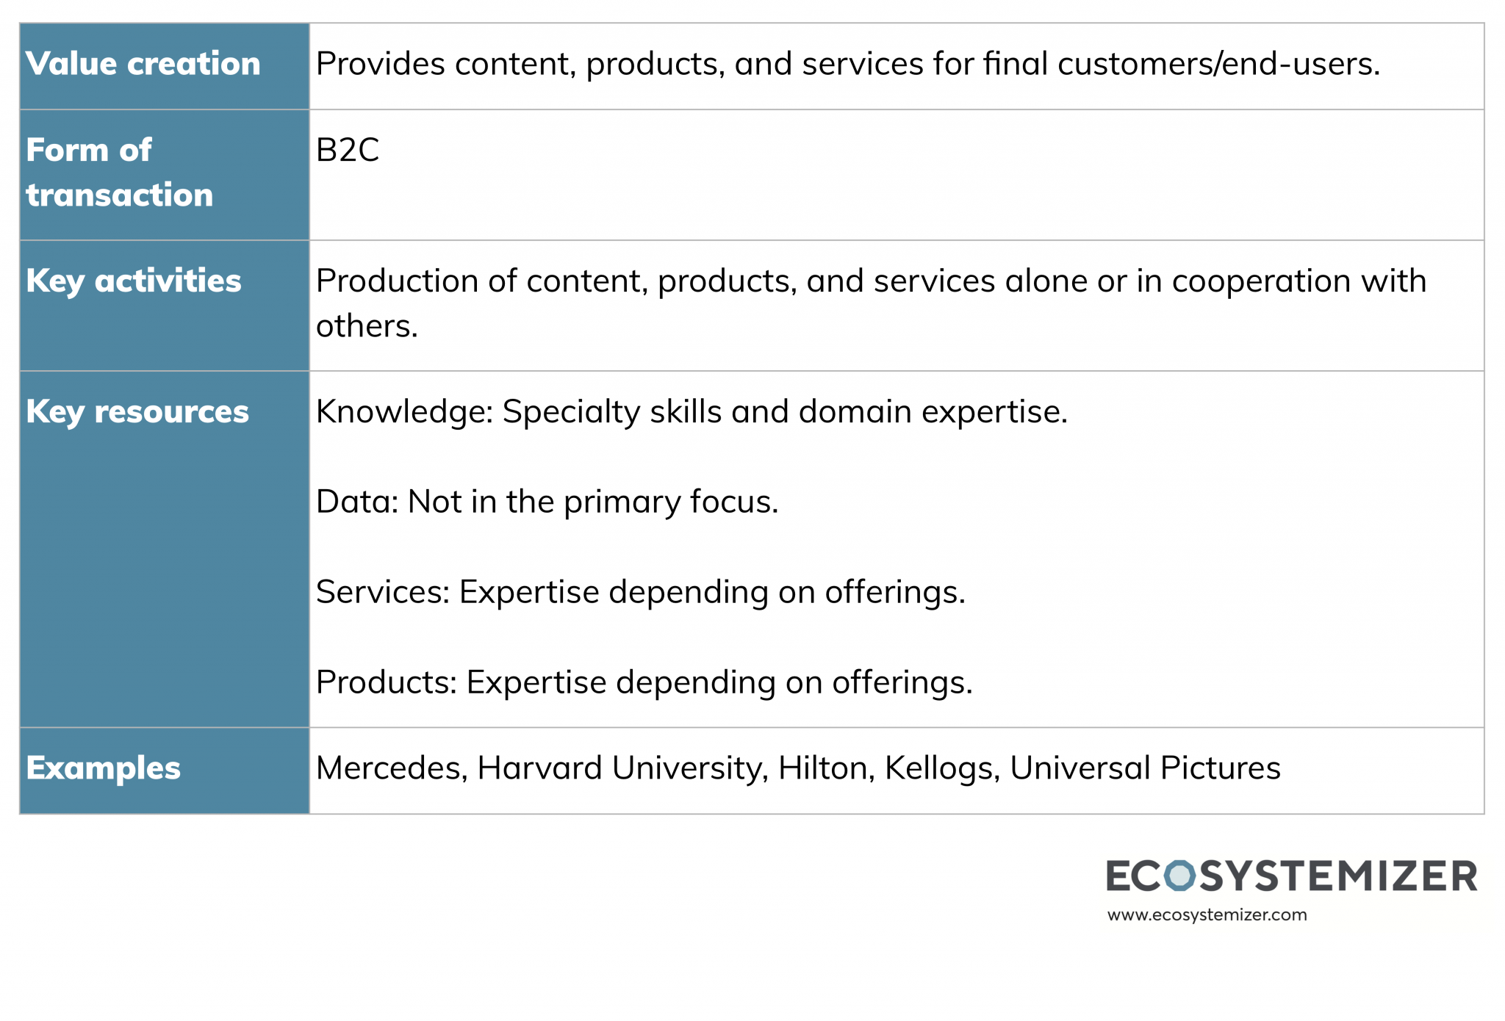Select the Examples header cell
Screen dimensions: 1505x1021
coord(165,771)
